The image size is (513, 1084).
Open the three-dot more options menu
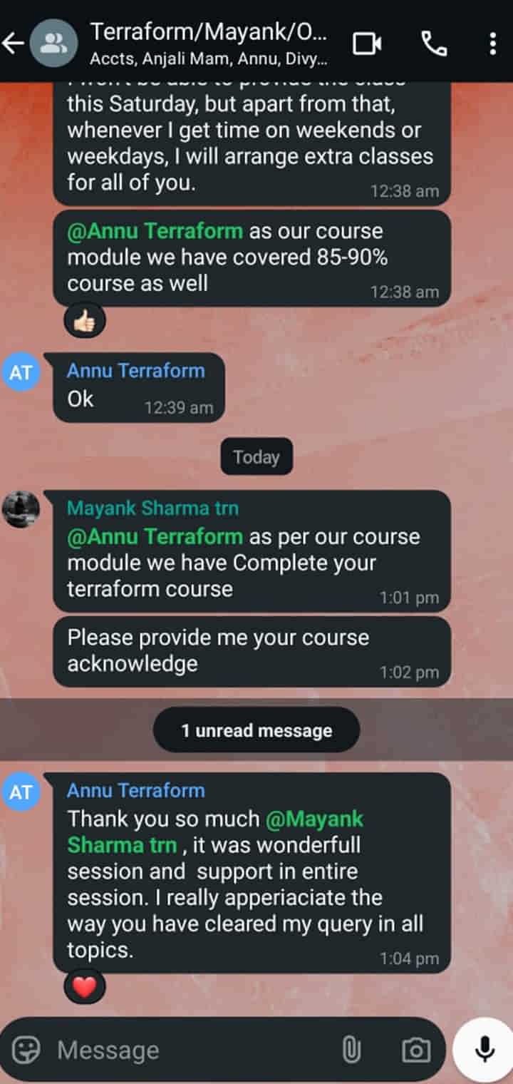click(x=493, y=44)
